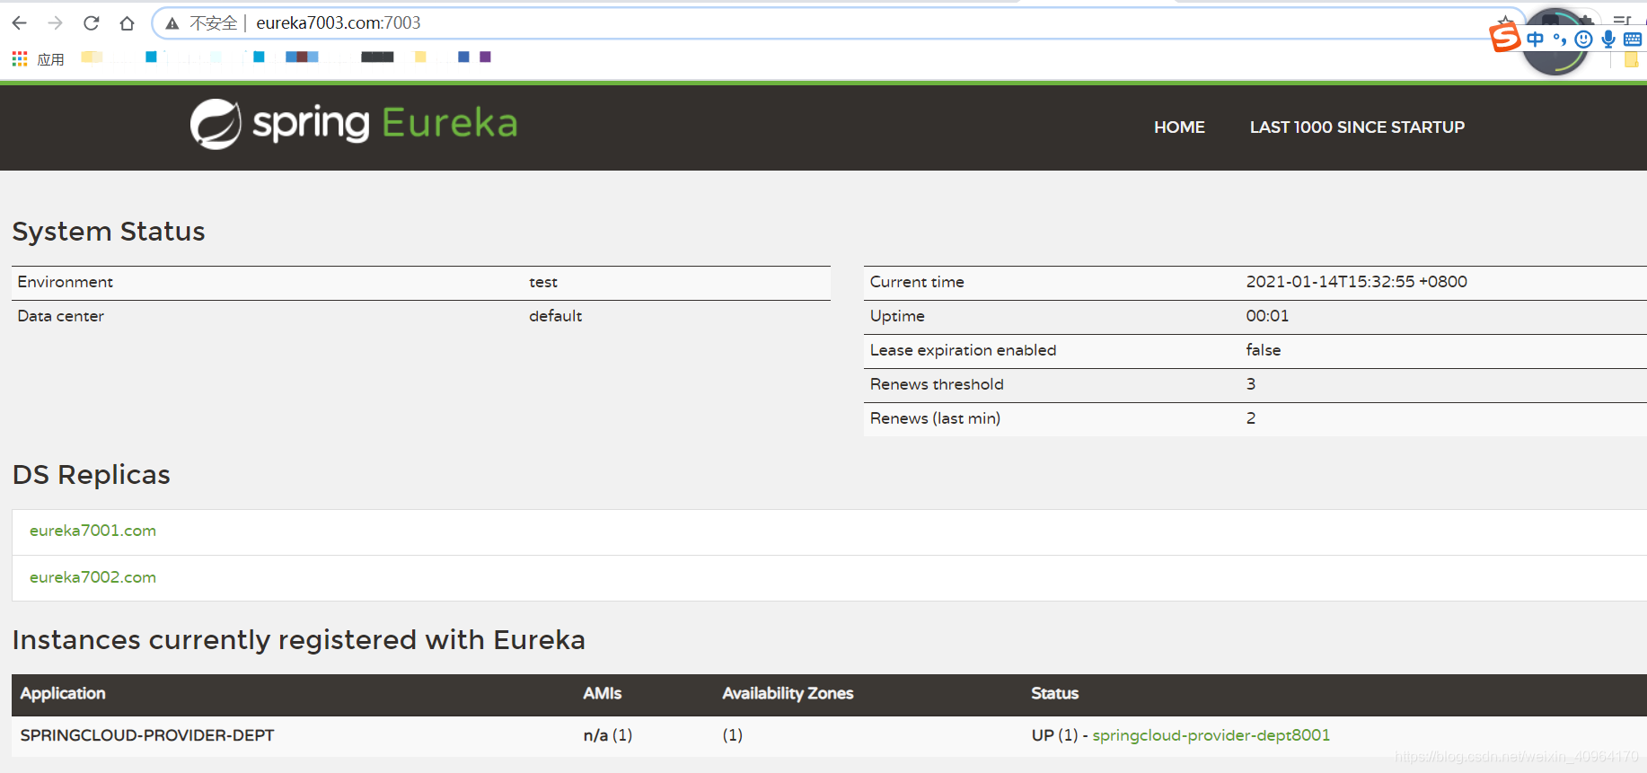Viewport: 1647px width, 773px height.
Task: Click the Sogou input method S logo
Action: (x=1505, y=37)
